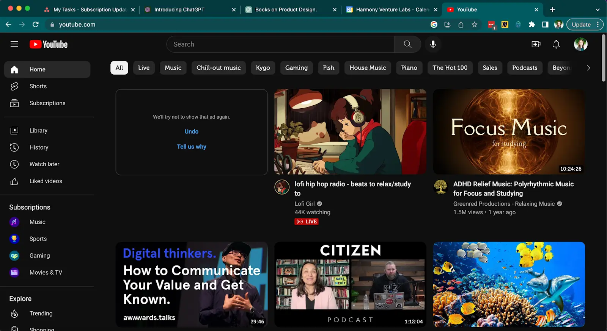Image resolution: width=607 pixels, height=331 pixels.
Task: Toggle the browser side panel icon
Action: [545, 25]
